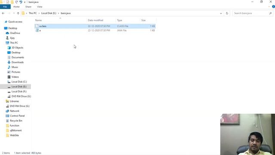
Task: Collapse the ribbon with chevron
Action: (269, 7)
